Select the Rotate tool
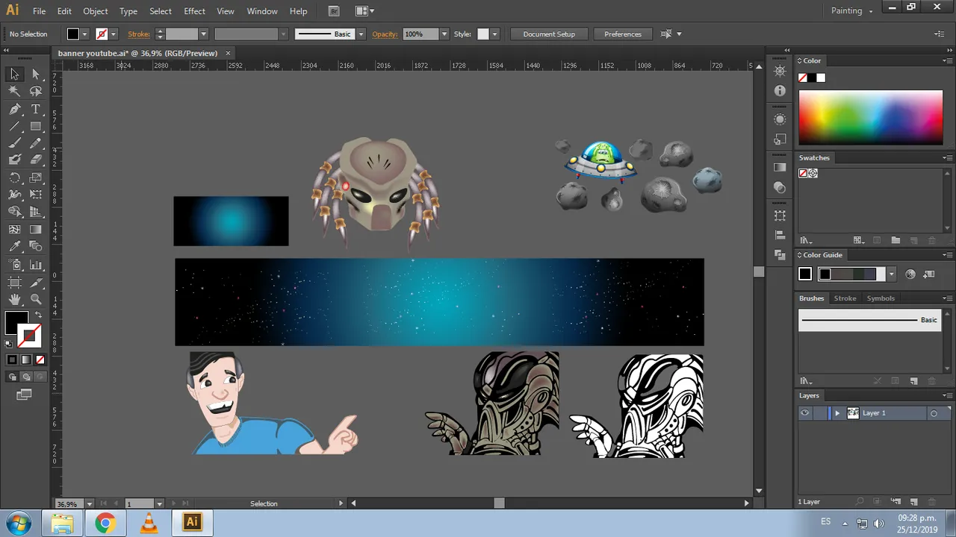 [x=14, y=178]
